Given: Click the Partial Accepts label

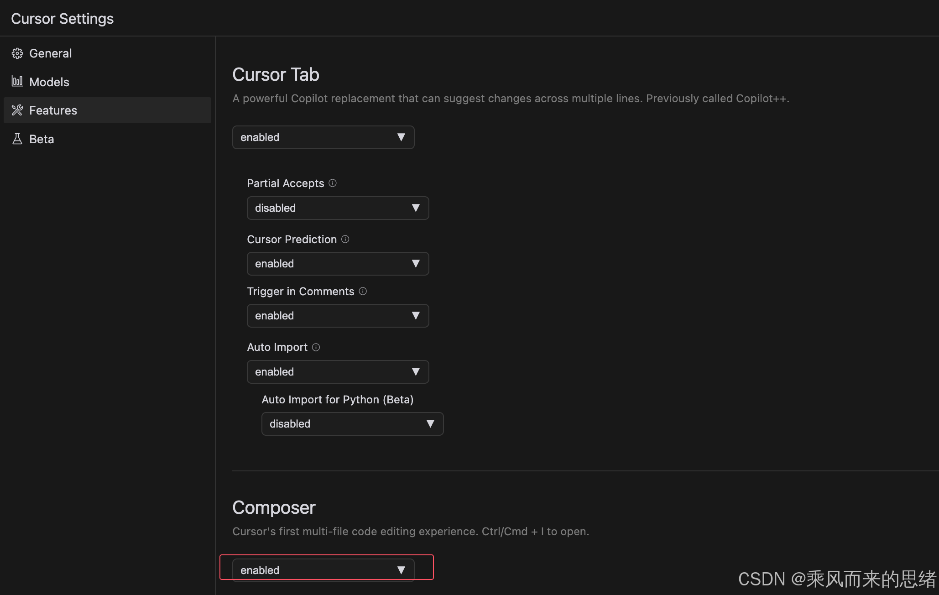Looking at the screenshot, I should pyautogui.click(x=286, y=183).
